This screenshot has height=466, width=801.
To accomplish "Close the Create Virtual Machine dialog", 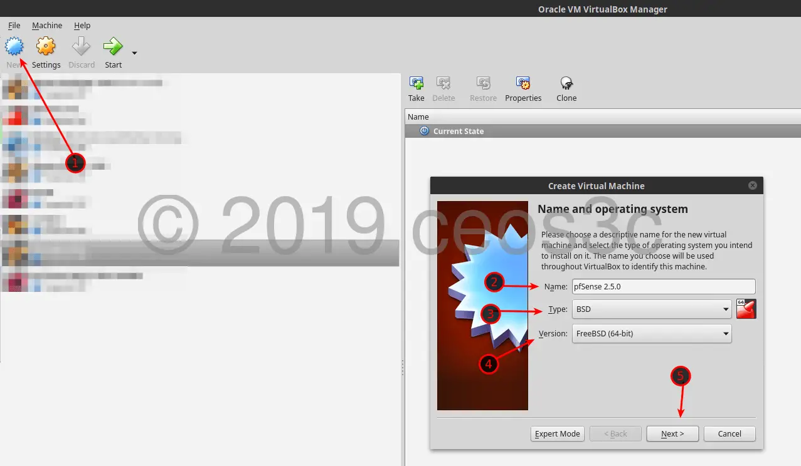I will (753, 185).
